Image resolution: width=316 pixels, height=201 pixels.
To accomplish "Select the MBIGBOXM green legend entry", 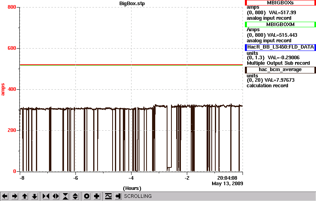I will pos(280,24).
